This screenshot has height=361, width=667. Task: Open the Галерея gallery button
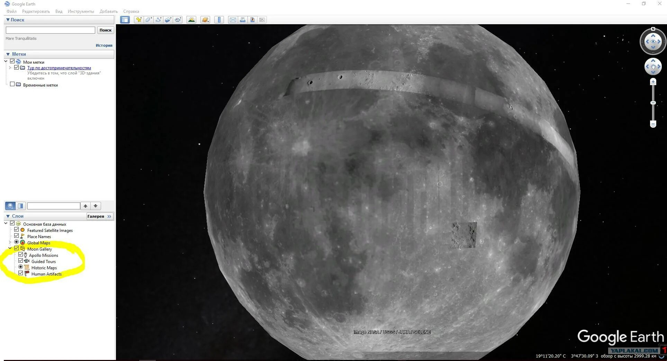(100, 216)
